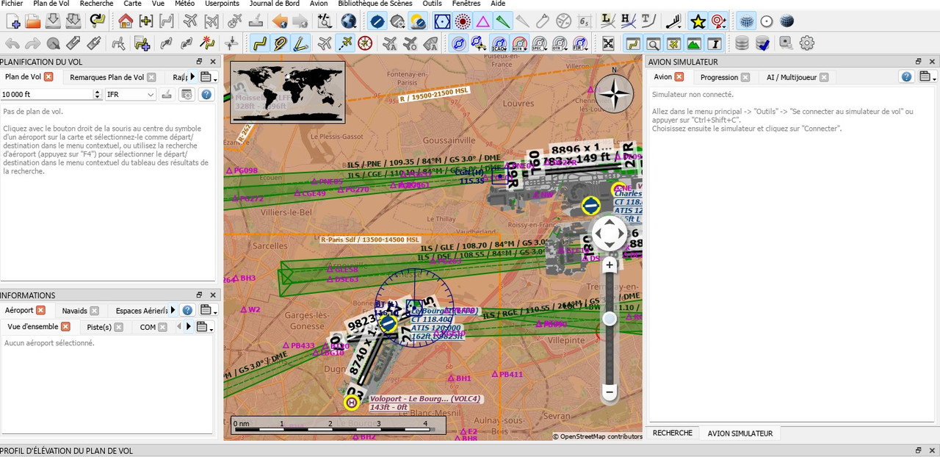This screenshot has width=940, height=457.
Task: Click database check icon with blue tick
Action: pos(763,43)
